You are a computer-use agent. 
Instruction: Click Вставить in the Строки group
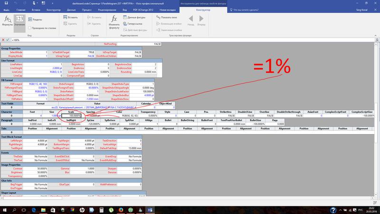[94, 17]
